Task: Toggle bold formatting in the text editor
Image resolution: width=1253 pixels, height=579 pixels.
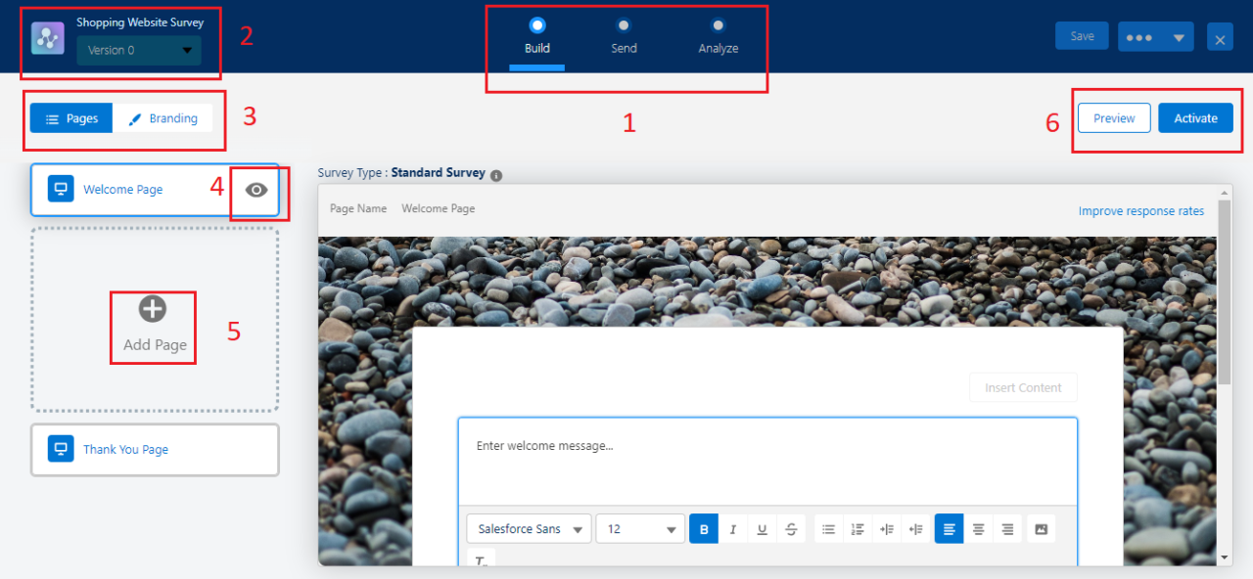Action: coord(704,528)
